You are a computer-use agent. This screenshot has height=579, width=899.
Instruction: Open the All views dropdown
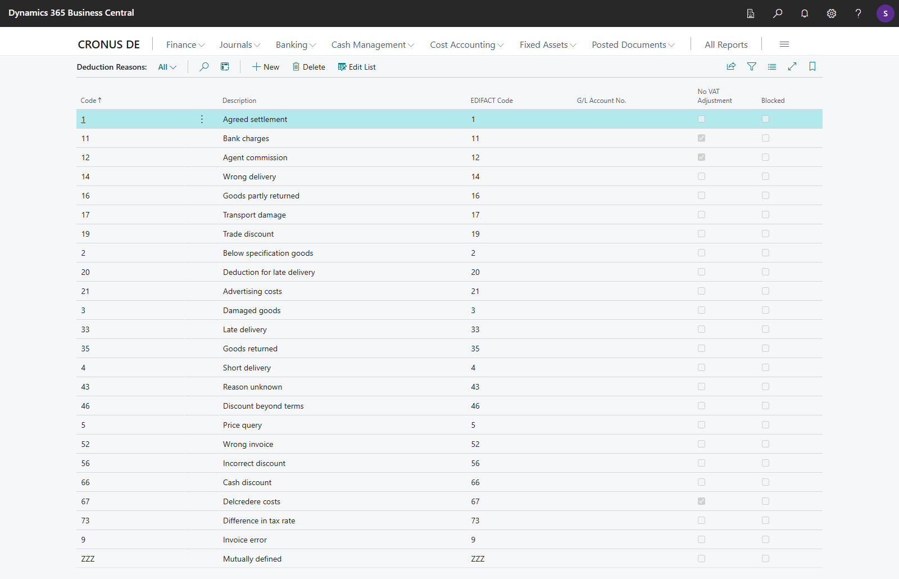pos(167,67)
